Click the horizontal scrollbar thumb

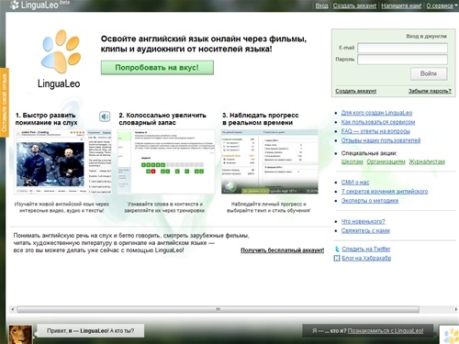pyautogui.click(x=218, y=309)
